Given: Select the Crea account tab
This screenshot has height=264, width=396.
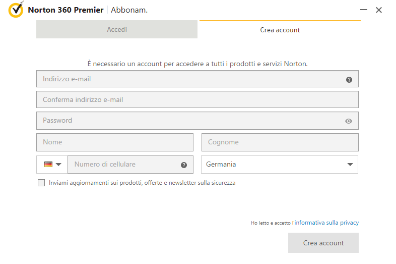Looking at the screenshot, I should (280, 30).
